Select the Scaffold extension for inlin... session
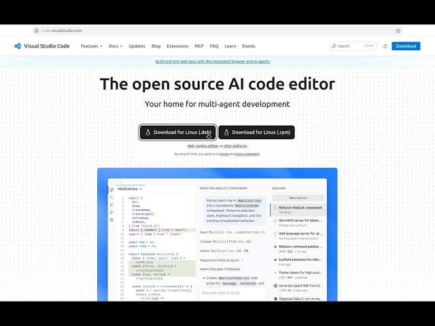Screen dimensions: 435x326 pos(298,261)
